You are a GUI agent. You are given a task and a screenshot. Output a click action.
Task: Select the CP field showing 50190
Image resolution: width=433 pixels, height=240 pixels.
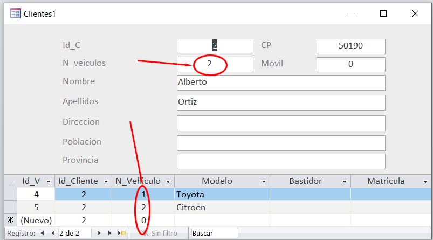click(350, 46)
